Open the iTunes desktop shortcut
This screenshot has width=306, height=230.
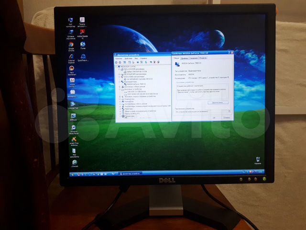coord(83,45)
